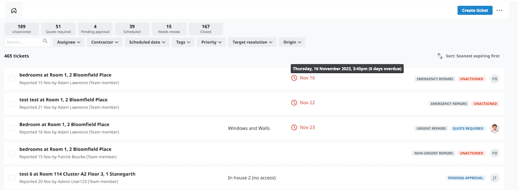Image resolution: width=518 pixels, height=190 pixels.
Task: Click the JT assignee avatar
Action: pyautogui.click(x=495, y=178)
